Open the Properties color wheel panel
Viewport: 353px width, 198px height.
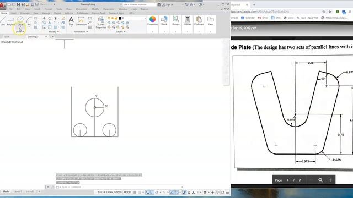click(x=152, y=21)
